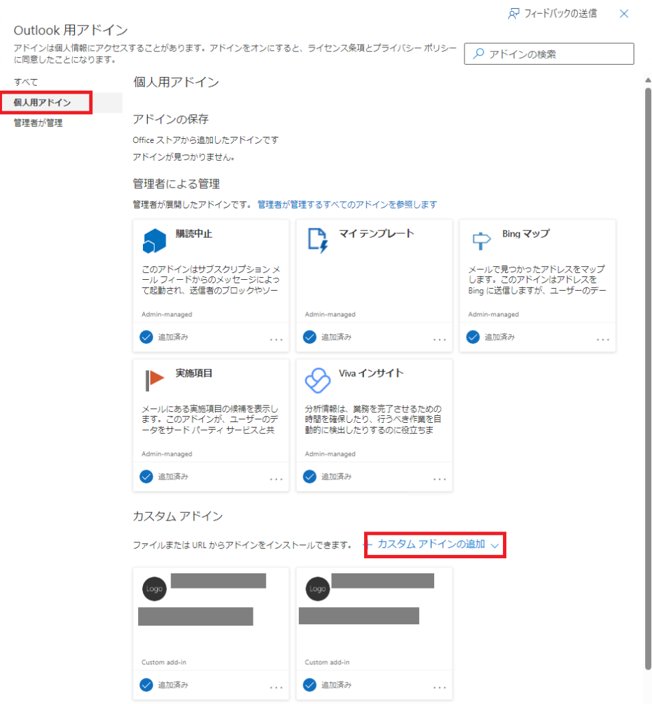Open 管理者が管理するすべてのアドインを参照します link
Viewport: 652px width, 704px height.
point(347,205)
